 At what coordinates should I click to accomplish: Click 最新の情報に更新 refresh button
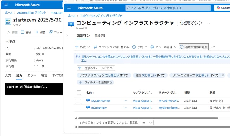[193, 47]
